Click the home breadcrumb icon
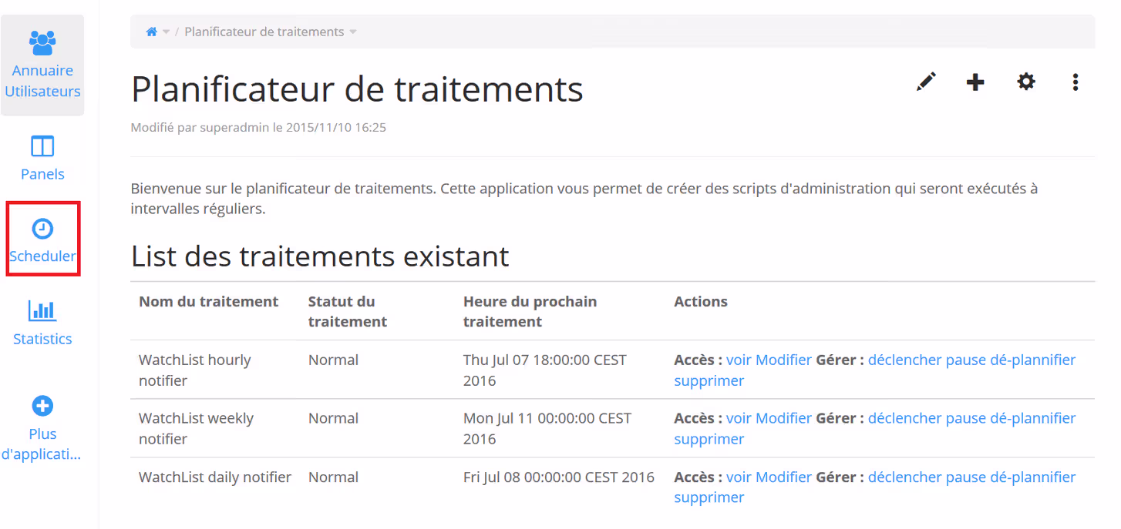The height and width of the screenshot is (529, 1121). (x=152, y=32)
